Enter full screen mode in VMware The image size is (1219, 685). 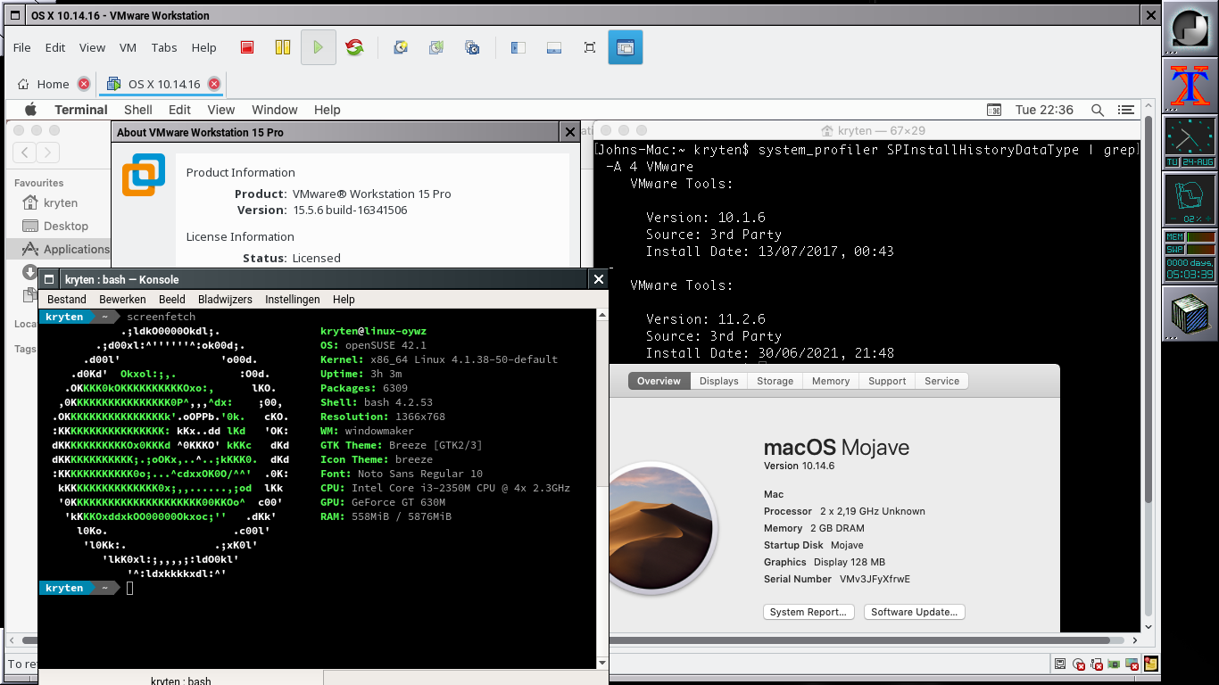[589, 47]
